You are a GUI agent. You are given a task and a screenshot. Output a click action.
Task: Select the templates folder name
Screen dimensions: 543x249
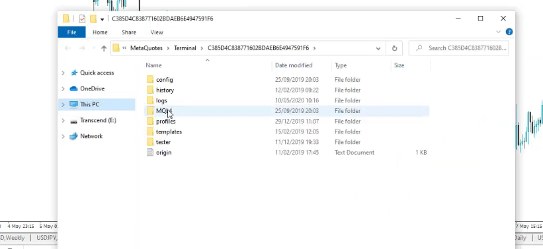point(169,131)
